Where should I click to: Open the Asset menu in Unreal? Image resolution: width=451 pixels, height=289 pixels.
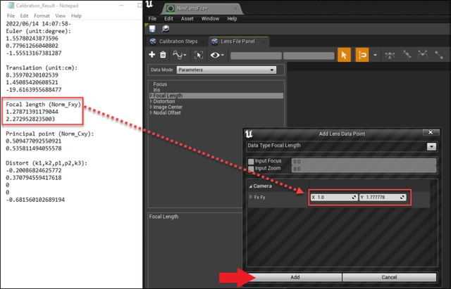(x=186, y=18)
